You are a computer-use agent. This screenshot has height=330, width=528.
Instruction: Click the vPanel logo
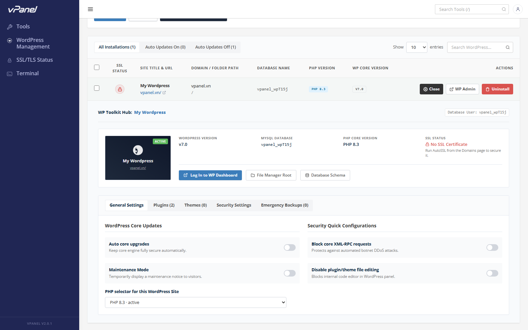pyautogui.click(x=23, y=9)
